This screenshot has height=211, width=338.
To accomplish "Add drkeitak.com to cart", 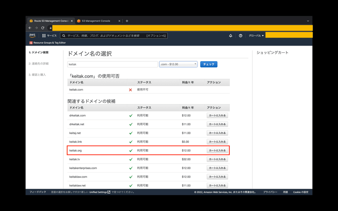I will [x=217, y=115].
